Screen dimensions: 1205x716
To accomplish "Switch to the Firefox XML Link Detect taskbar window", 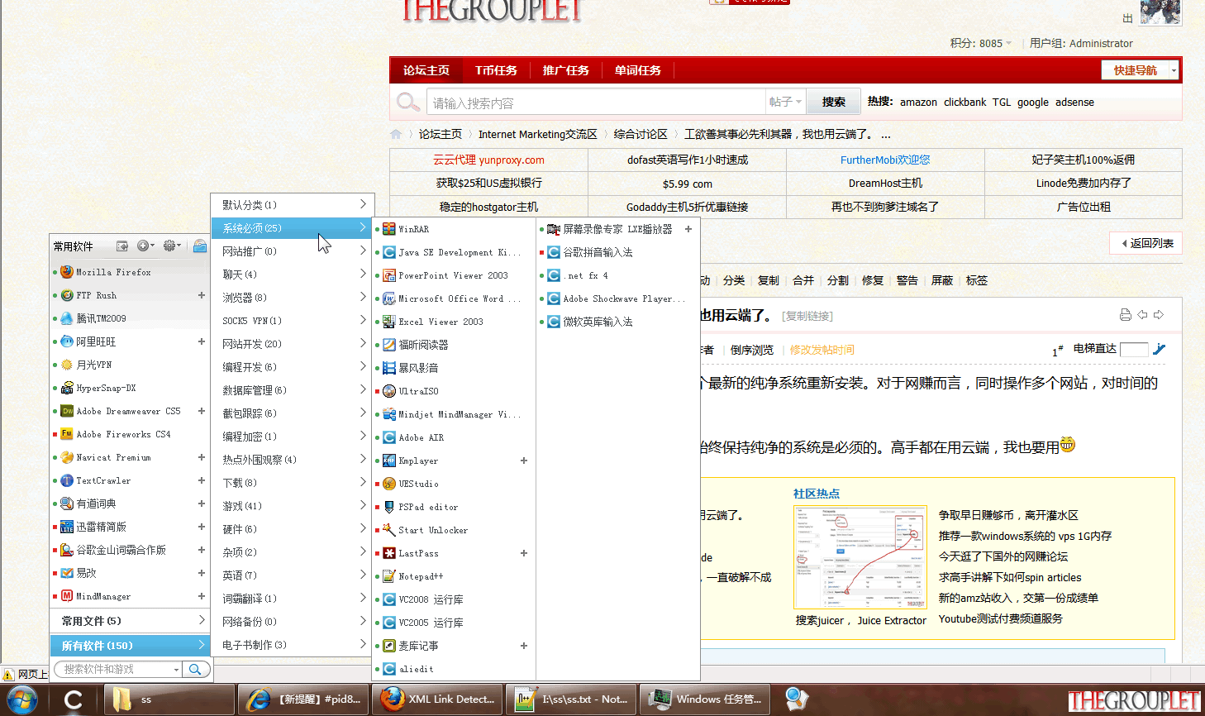I will pos(439,699).
